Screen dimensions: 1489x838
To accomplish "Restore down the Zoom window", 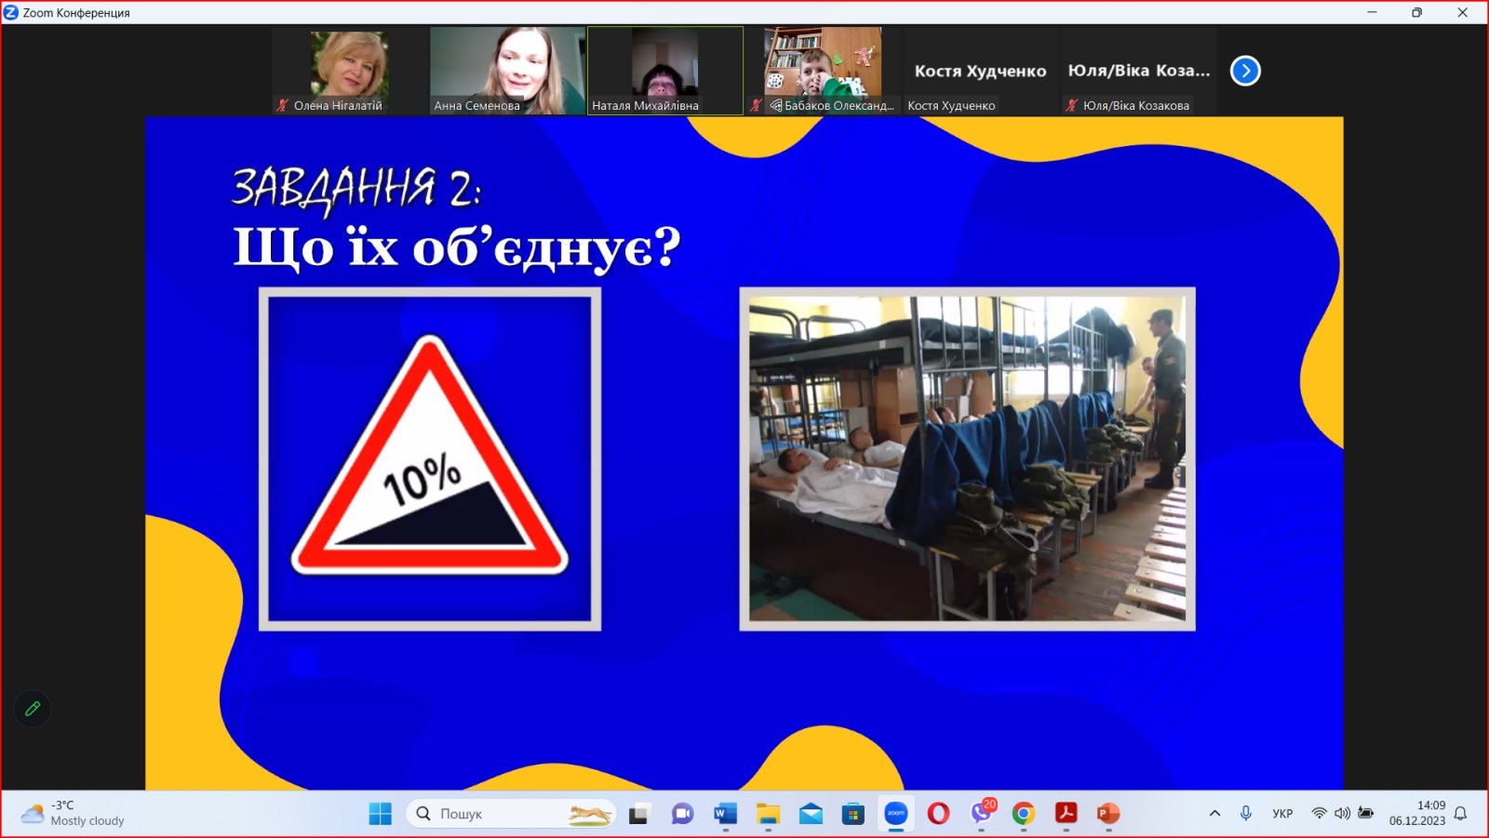I will pyautogui.click(x=1416, y=12).
